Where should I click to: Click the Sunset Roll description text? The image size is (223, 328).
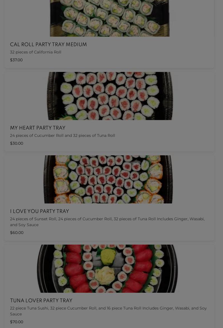[x=107, y=222]
